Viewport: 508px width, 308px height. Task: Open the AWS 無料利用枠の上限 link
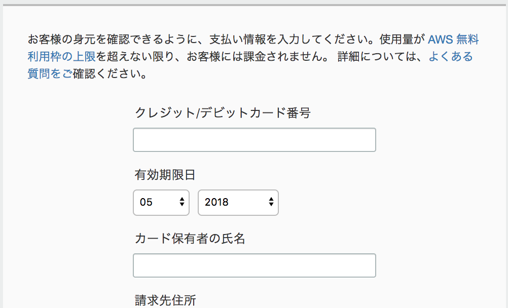coord(453,40)
